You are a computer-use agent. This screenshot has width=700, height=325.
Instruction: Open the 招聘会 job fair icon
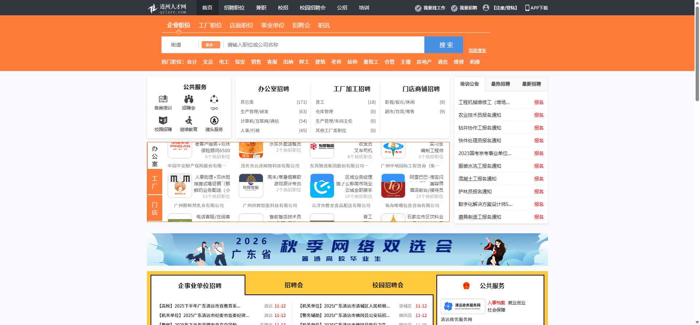click(188, 99)
